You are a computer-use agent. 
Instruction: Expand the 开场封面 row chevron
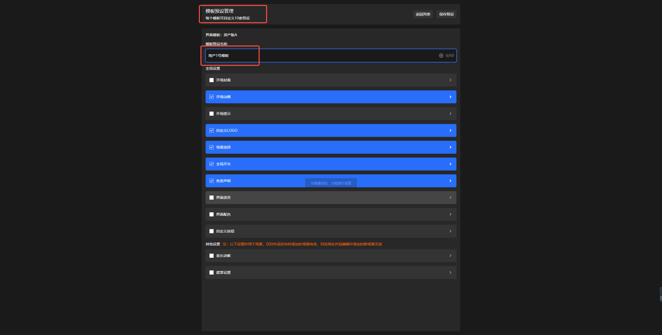click(x=450, y=80)
